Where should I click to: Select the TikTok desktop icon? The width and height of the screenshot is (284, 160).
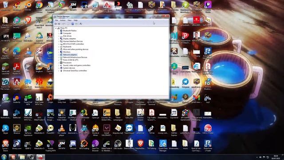pyautogui.click(x=152, y=129)
